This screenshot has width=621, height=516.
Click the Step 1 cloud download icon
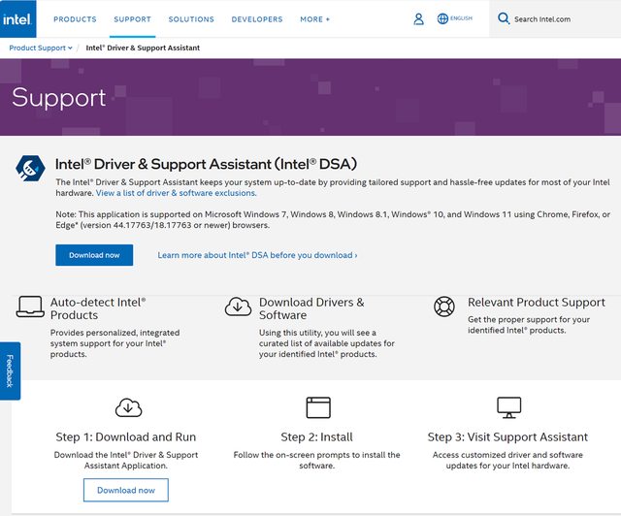coord(128,407)
